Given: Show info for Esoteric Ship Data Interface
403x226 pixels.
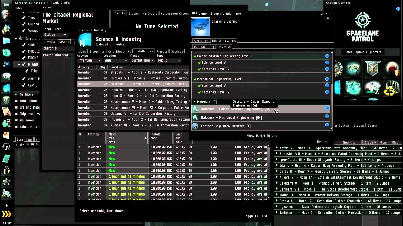Looking at the screenshot, I should pyautogui.click(x=327, y=125).
